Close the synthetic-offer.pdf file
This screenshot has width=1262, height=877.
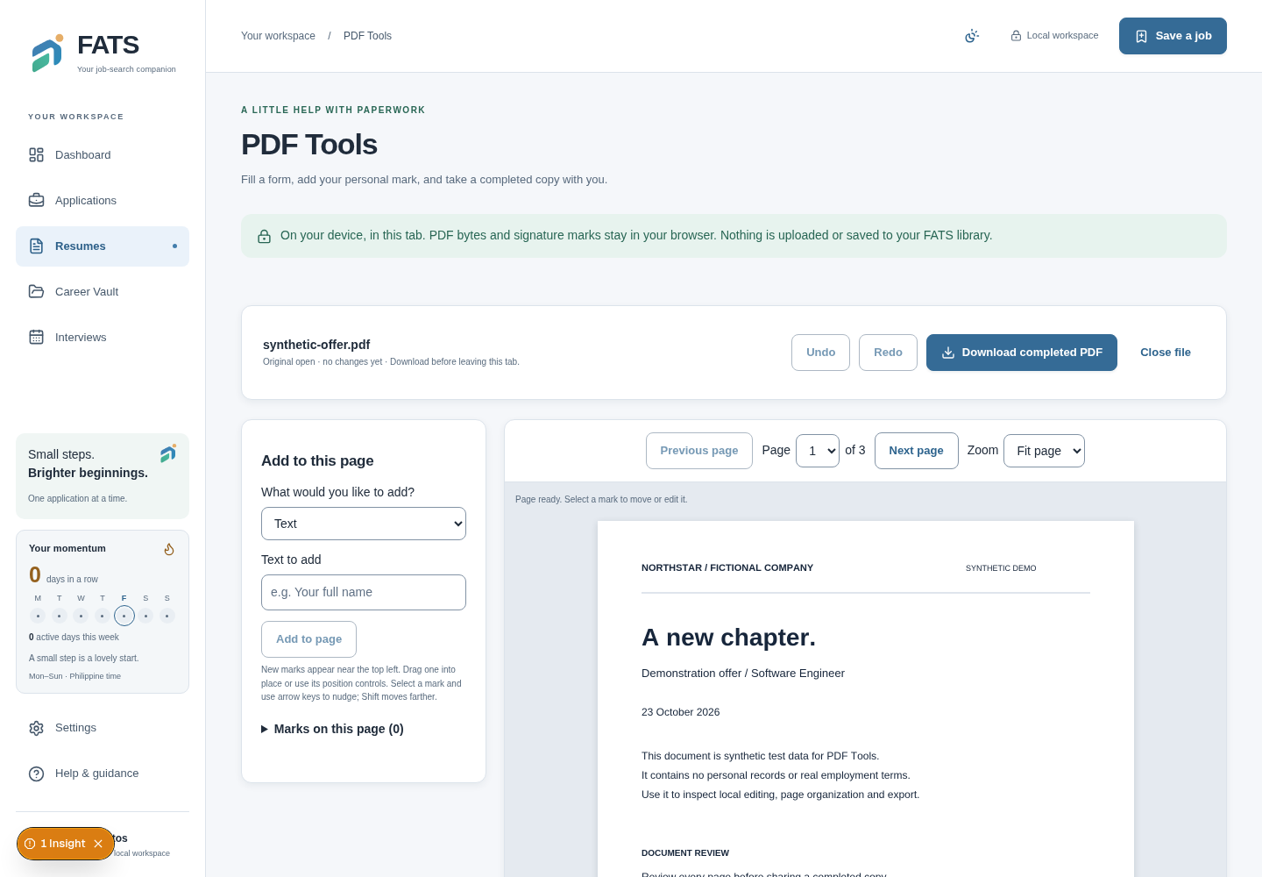coord(1166,353)
